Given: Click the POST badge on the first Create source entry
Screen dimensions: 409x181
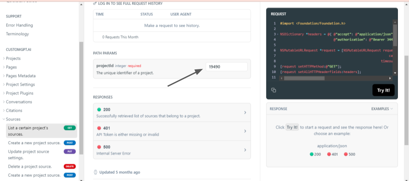Looking at the screenshot, I should tap(69, 143).
